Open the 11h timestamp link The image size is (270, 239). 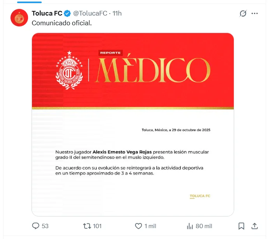(x=117, y=13)
